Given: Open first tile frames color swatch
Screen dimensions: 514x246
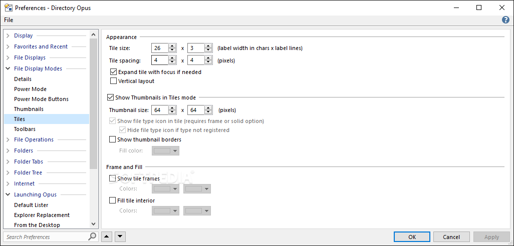Looking at the screenshot, I should 165,189.
